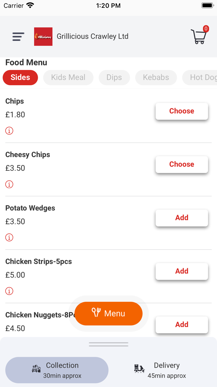
Task: Click the Grillicious restaurant logo
Action: pos(43,36)
